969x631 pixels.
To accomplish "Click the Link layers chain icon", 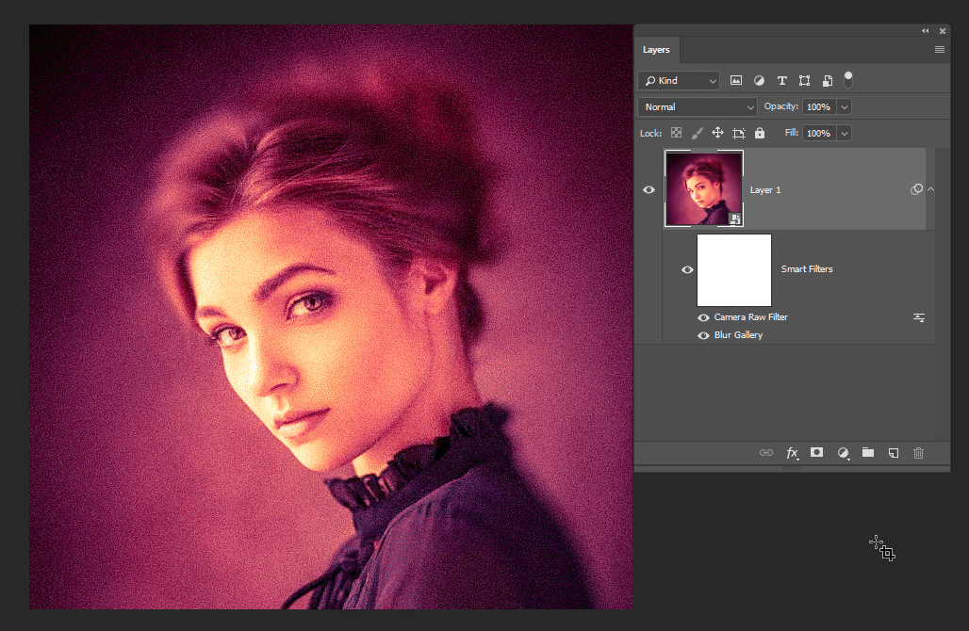I will click(765, 453).
